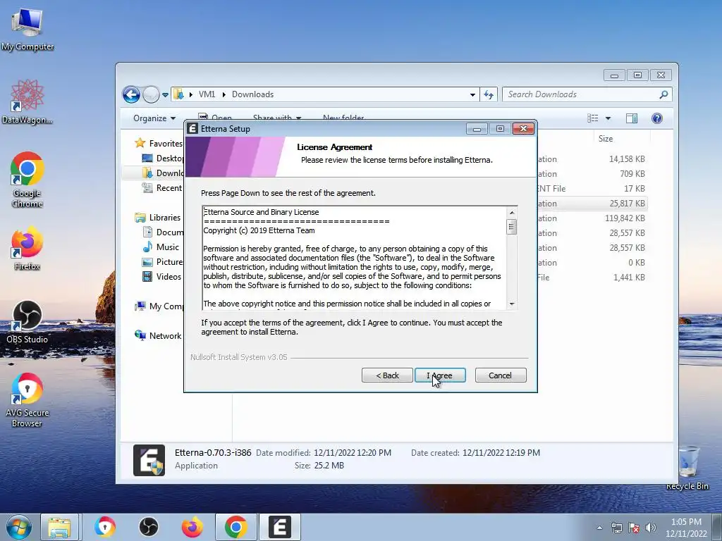Click VM1 in the Explorer address path
The height and width of the screenshot is (541, 722).
click(207, 94)
